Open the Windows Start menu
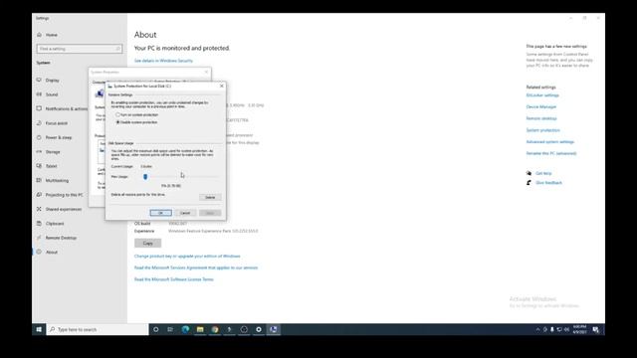637x358 pixels. click(x=39, y=329)
